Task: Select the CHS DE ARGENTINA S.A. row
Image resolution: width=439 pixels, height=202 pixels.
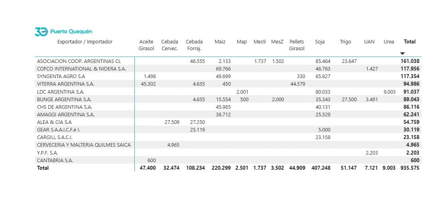Action: (x=228, y=107)
